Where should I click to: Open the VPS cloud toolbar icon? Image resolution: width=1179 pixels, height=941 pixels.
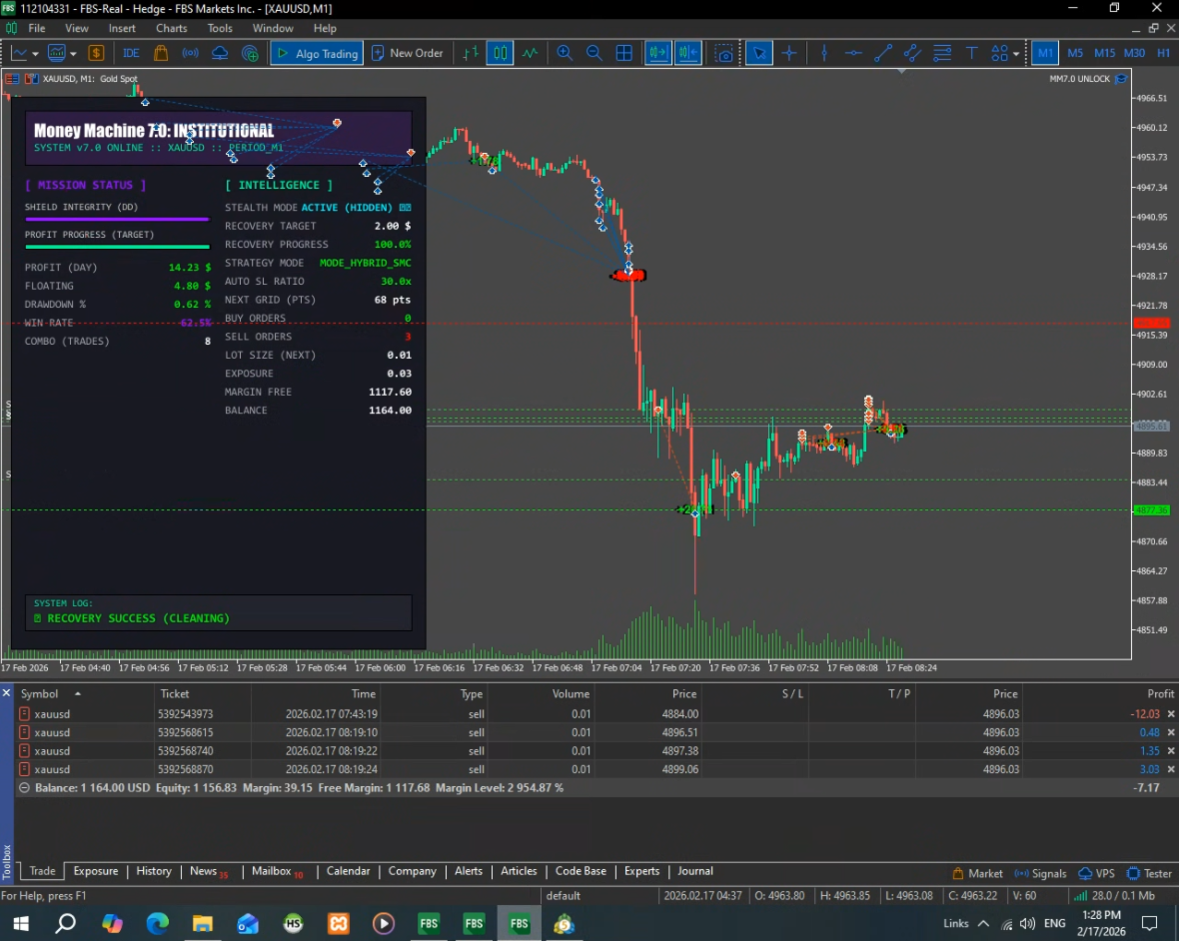[x=220, y=53]
